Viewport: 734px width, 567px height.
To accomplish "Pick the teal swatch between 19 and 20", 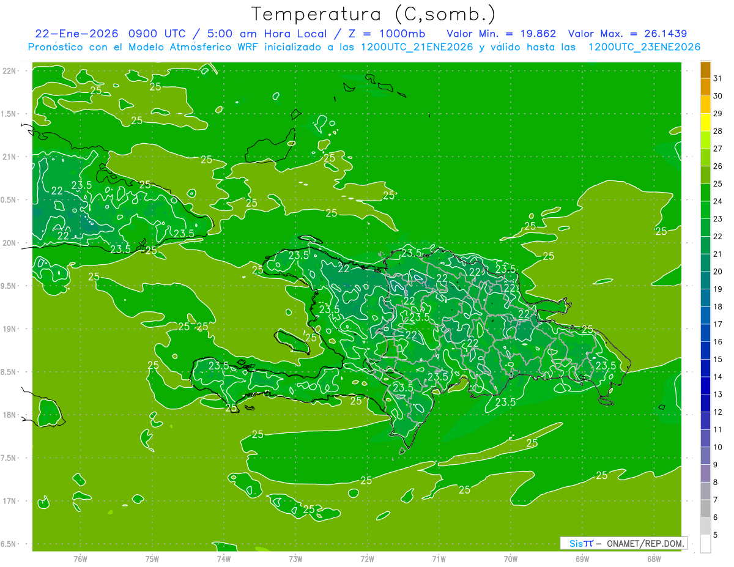I will click(705, 280).
